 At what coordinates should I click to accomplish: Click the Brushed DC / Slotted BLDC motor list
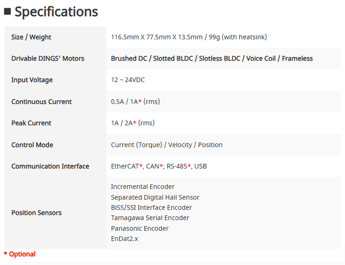click(x=212, y=59)
